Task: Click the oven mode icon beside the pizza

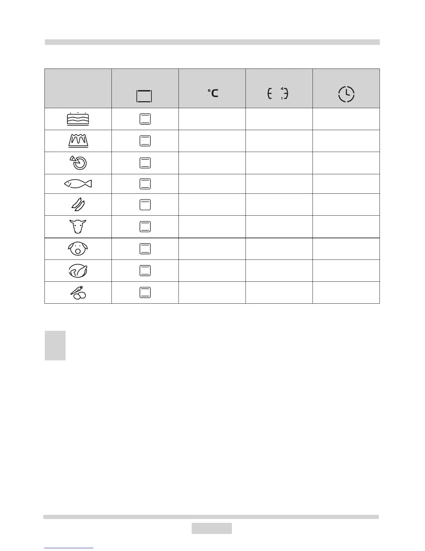Action: pyautogui.click(x=145, y=162)
